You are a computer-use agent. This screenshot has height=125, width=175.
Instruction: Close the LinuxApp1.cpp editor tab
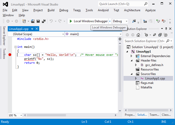pyautogui.click(x=36, y=29)
